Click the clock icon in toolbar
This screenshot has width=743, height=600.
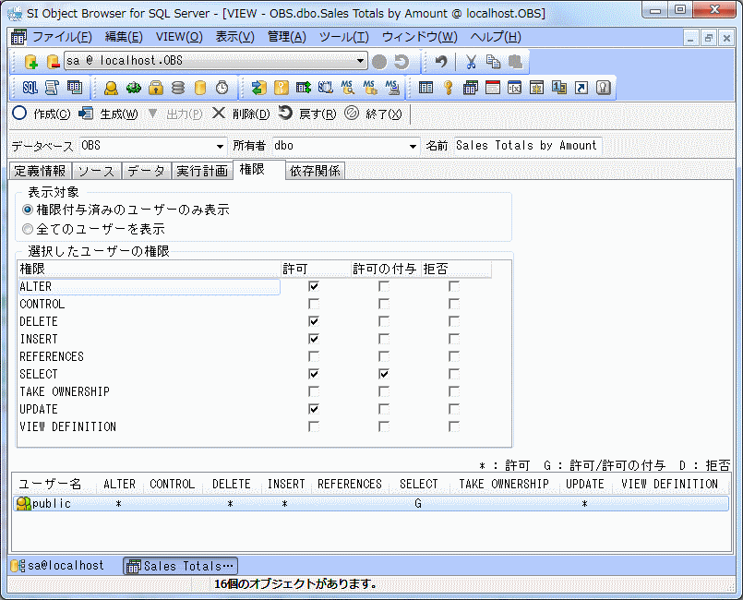coord(222,88)
